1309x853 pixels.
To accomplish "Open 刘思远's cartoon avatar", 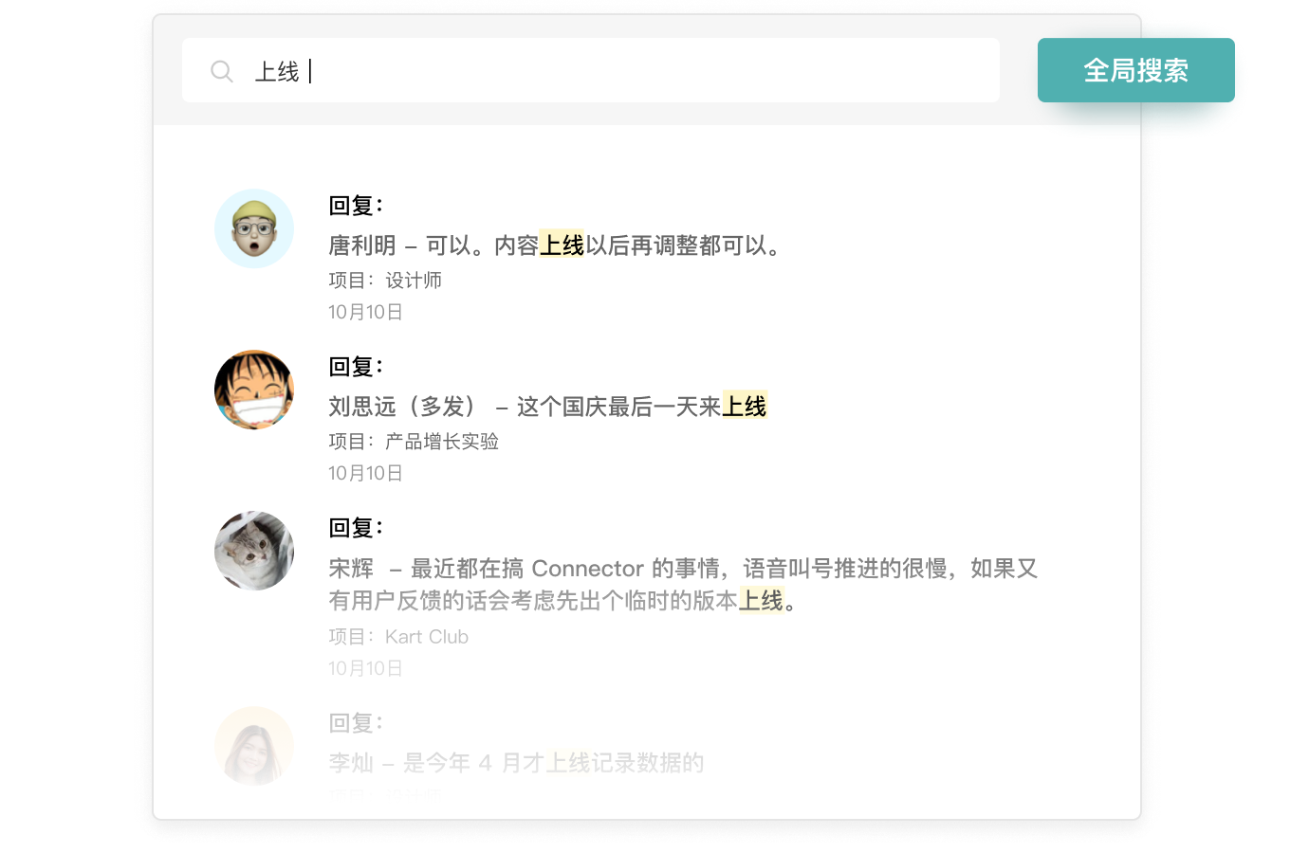I will click(254, 390).
